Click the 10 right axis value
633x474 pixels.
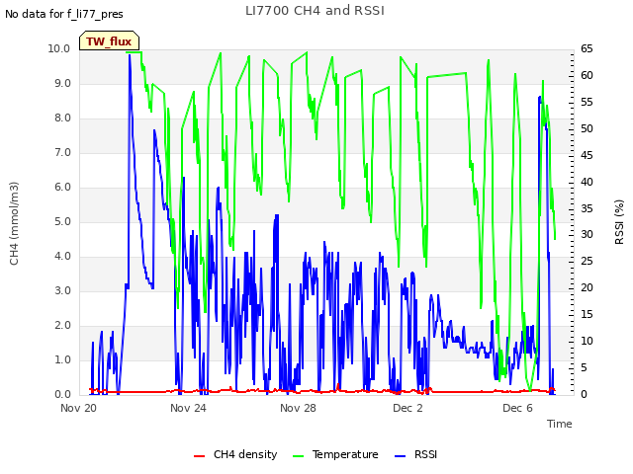[587, 341]
